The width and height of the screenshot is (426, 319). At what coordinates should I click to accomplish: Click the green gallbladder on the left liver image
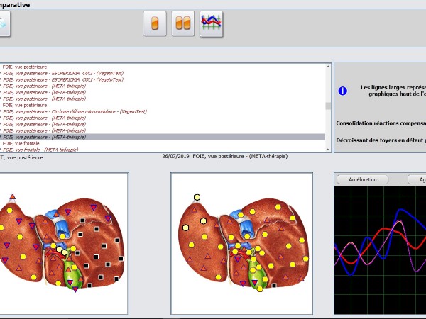(73, 274)
